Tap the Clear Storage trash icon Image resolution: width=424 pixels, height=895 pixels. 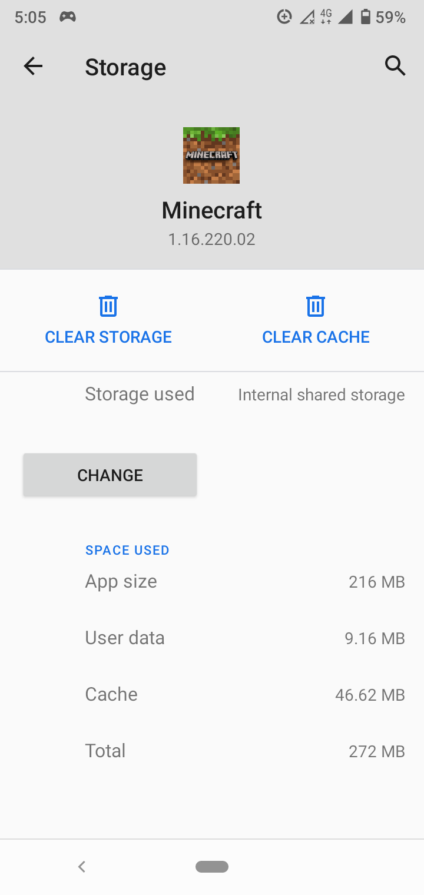[x=108, y=306]
